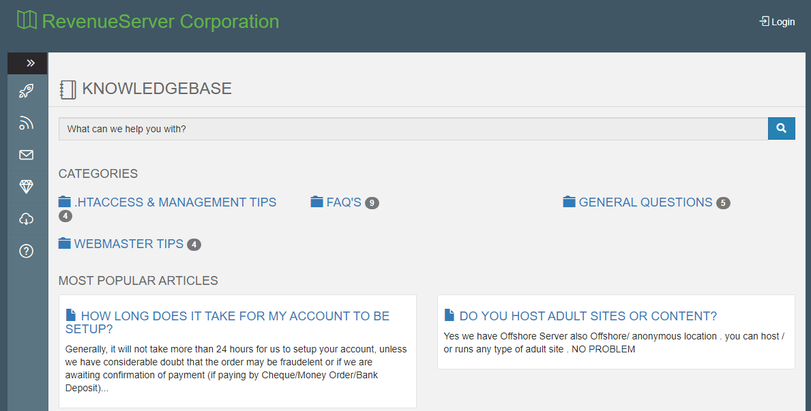Expand the sidebar with double chevron
The width and height of the screenshot is (811, 411).
click(x=27, y=63)
